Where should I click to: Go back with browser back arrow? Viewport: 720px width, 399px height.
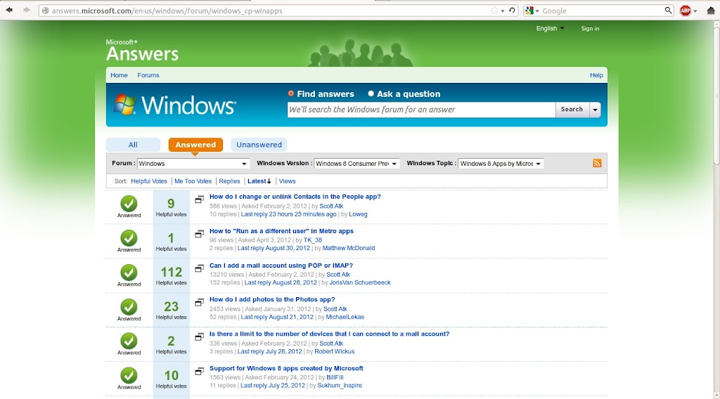(9, 10)
